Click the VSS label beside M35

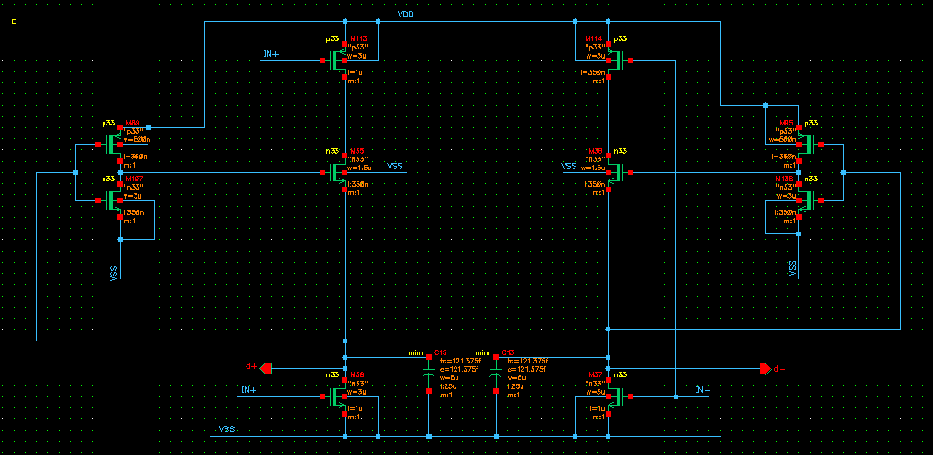point(394,166)
